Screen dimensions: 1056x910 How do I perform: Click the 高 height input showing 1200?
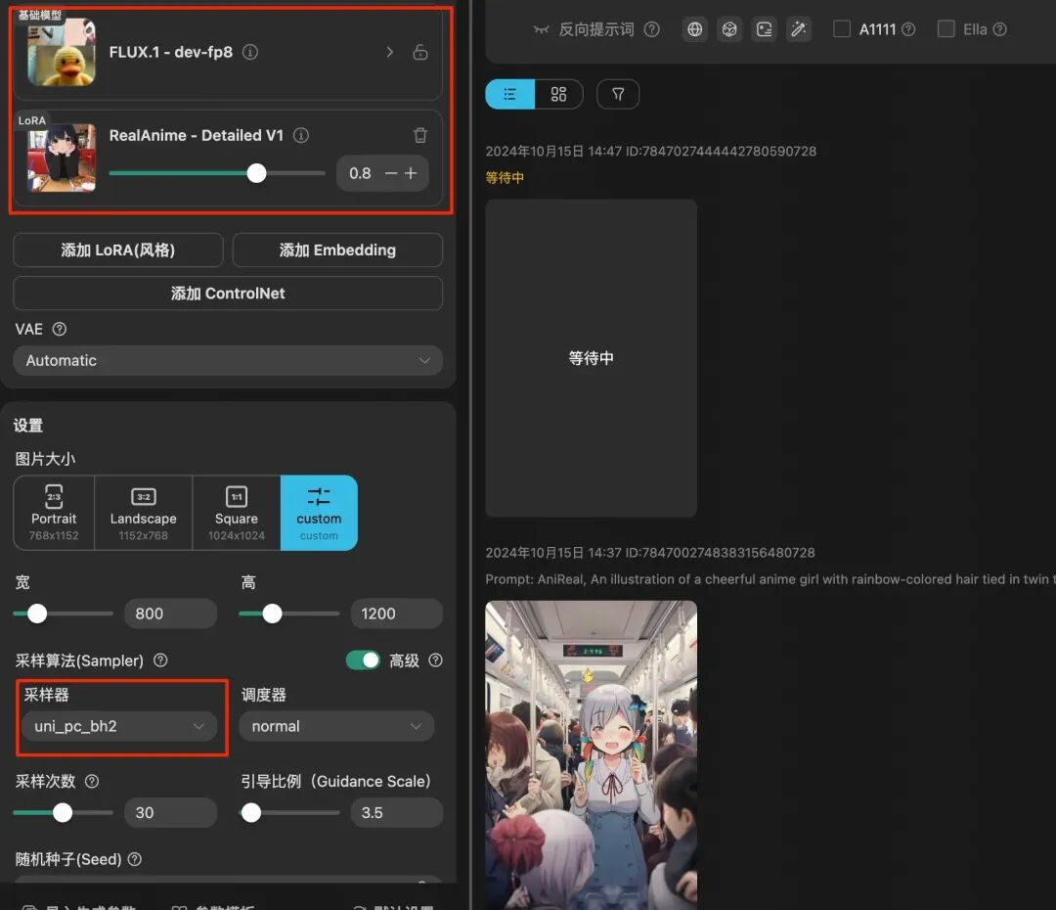pyautogui.click(x=397, y=614)
